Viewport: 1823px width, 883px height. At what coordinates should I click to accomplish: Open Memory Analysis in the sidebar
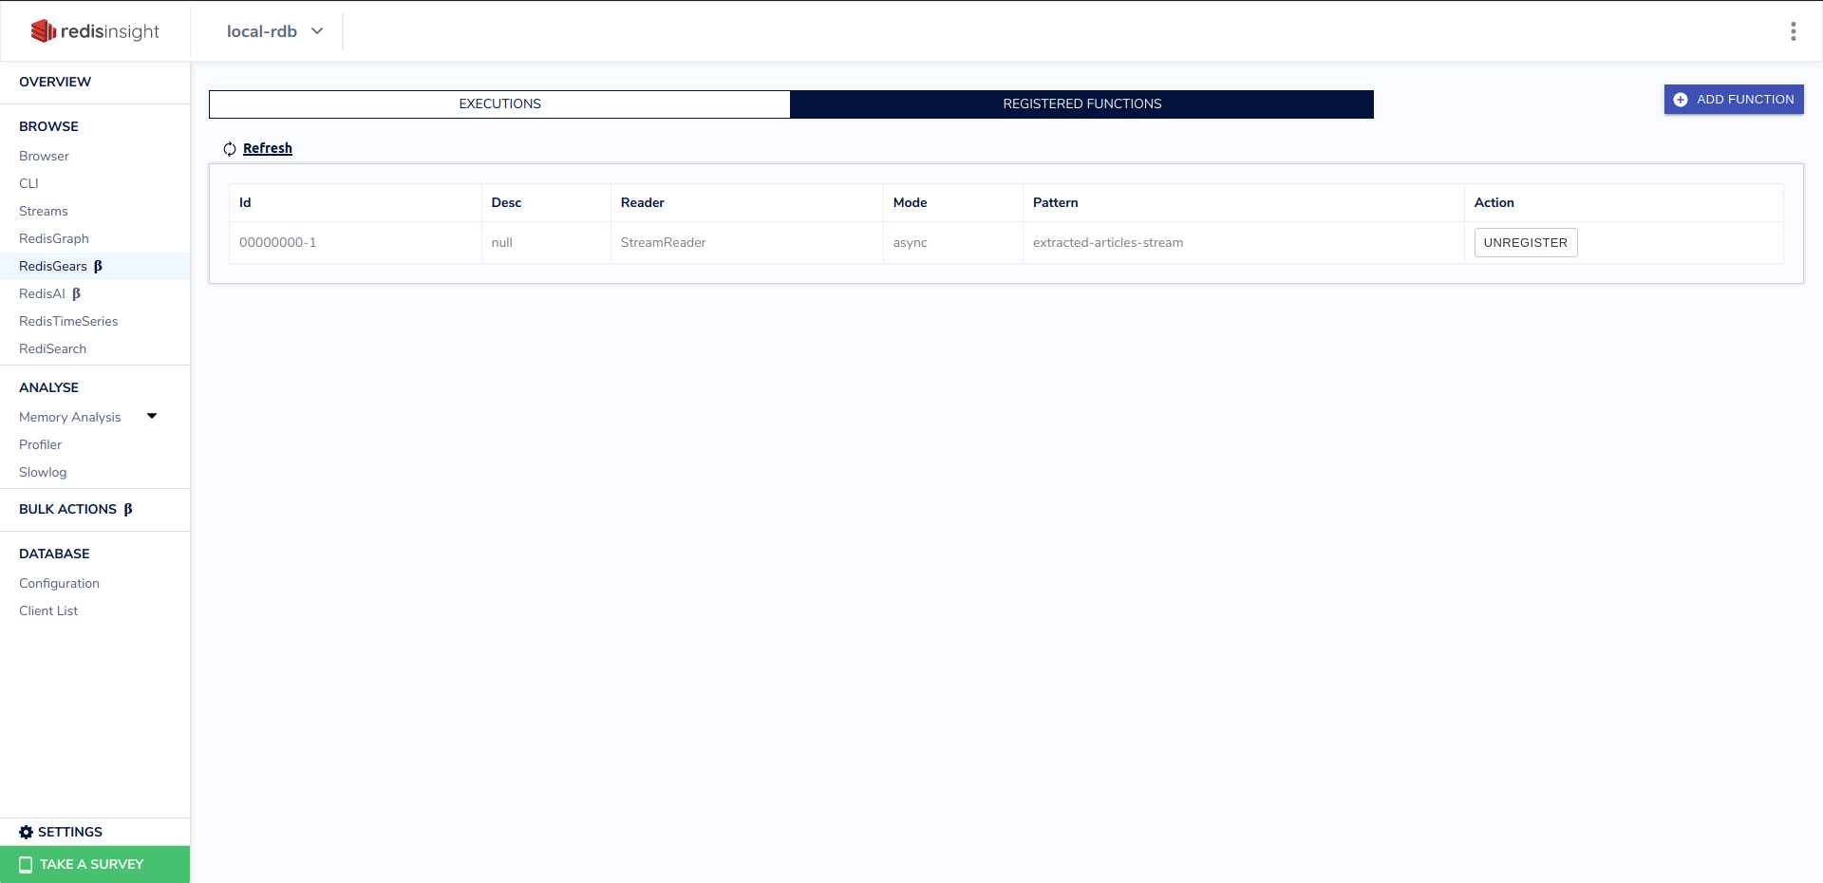pos(69,417)
